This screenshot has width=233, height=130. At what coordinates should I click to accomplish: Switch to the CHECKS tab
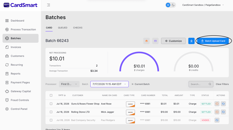tap(78, 28)
